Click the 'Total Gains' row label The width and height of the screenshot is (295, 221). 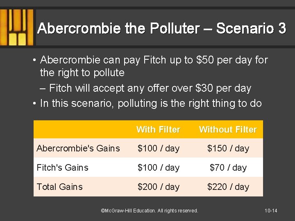pyautogui.click(x=59, y=187)
